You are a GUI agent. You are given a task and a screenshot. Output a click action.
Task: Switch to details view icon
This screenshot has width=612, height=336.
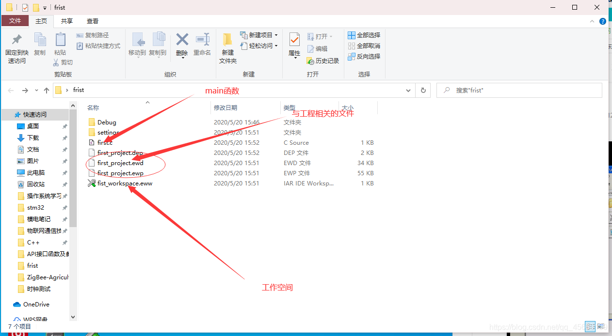(x=590, y=327)
